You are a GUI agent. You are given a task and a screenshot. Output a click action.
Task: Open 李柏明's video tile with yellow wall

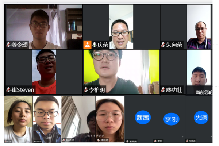coord(121,72)
